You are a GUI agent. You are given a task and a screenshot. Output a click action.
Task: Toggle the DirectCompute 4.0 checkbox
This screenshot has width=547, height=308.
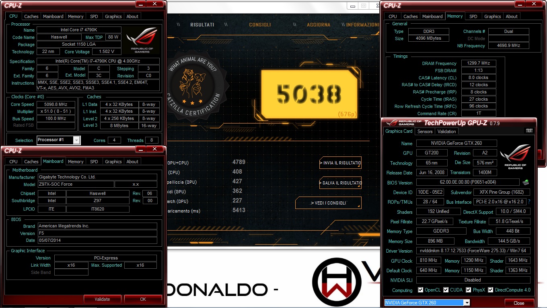[x=491, y=290]
